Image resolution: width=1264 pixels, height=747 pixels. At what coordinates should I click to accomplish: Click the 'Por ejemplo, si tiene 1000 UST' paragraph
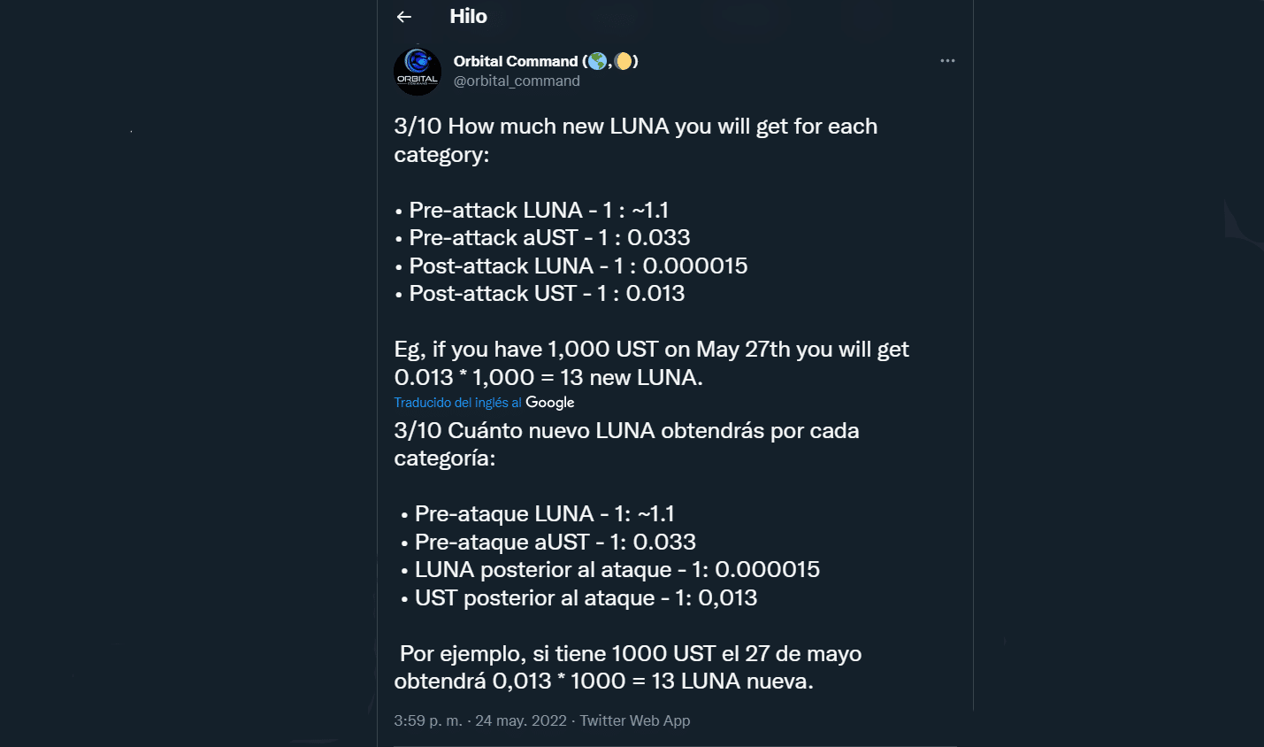pos(628,667)
